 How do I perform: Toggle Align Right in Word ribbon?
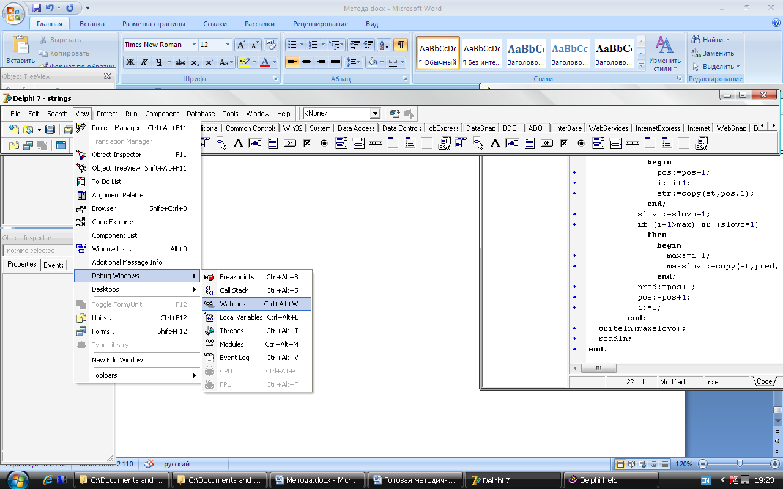pos(321,62)
